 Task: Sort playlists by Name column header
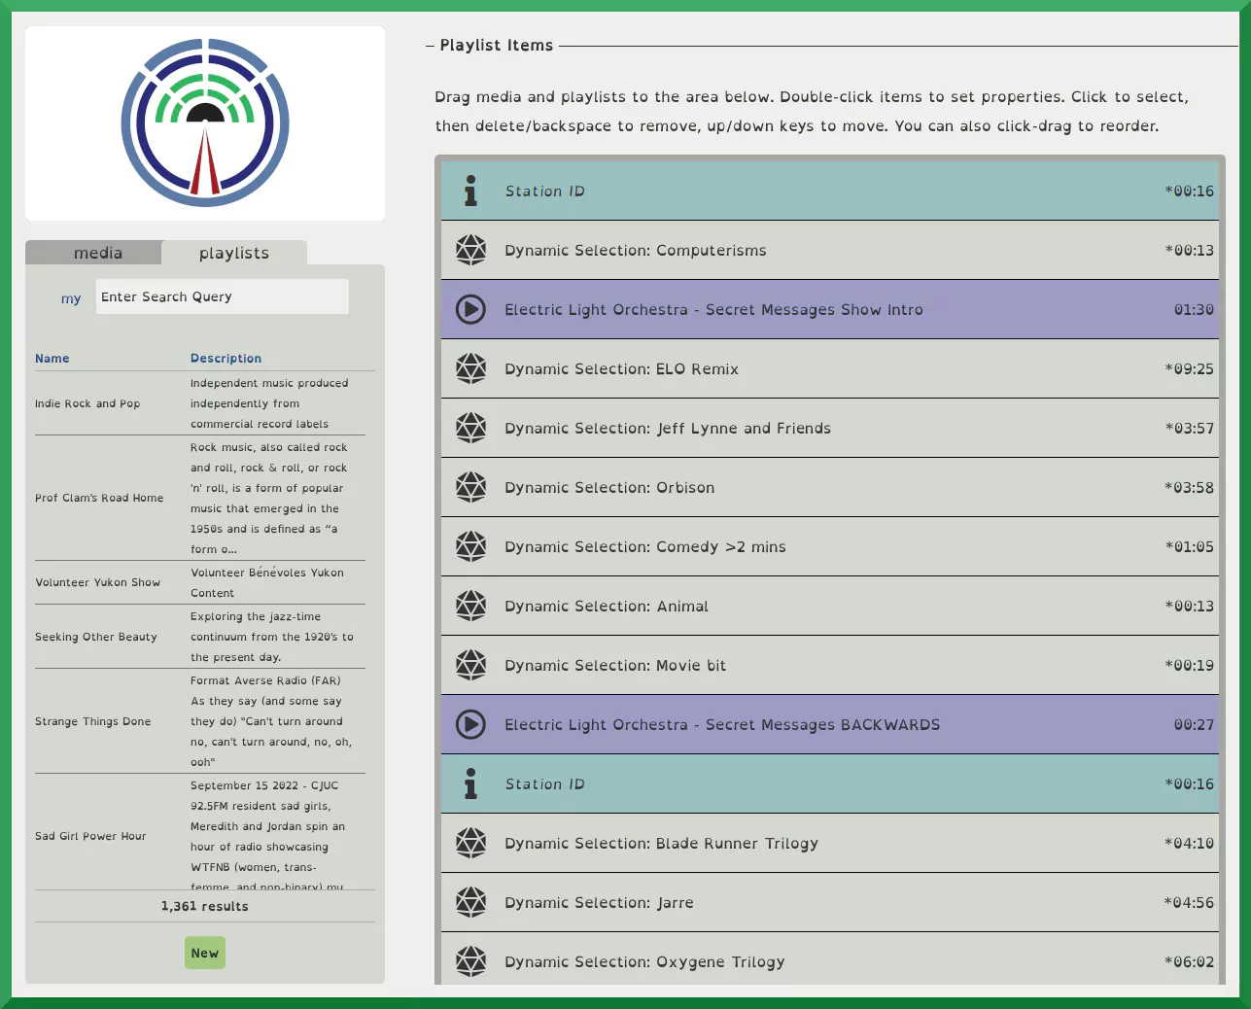[x=52, y=359]
